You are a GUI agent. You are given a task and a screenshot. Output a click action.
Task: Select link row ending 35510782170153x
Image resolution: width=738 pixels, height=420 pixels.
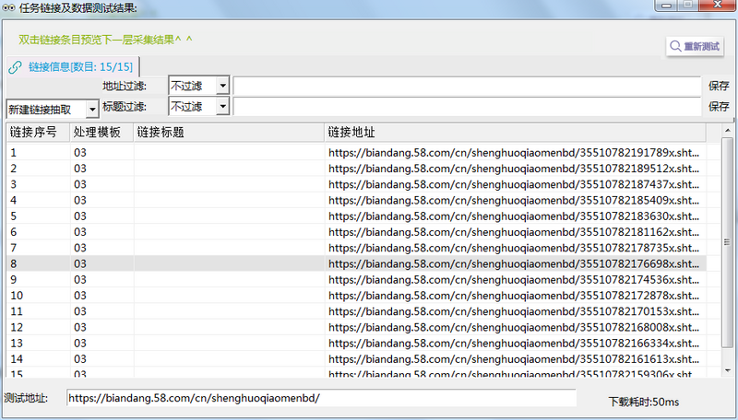(x=356, y=311)
